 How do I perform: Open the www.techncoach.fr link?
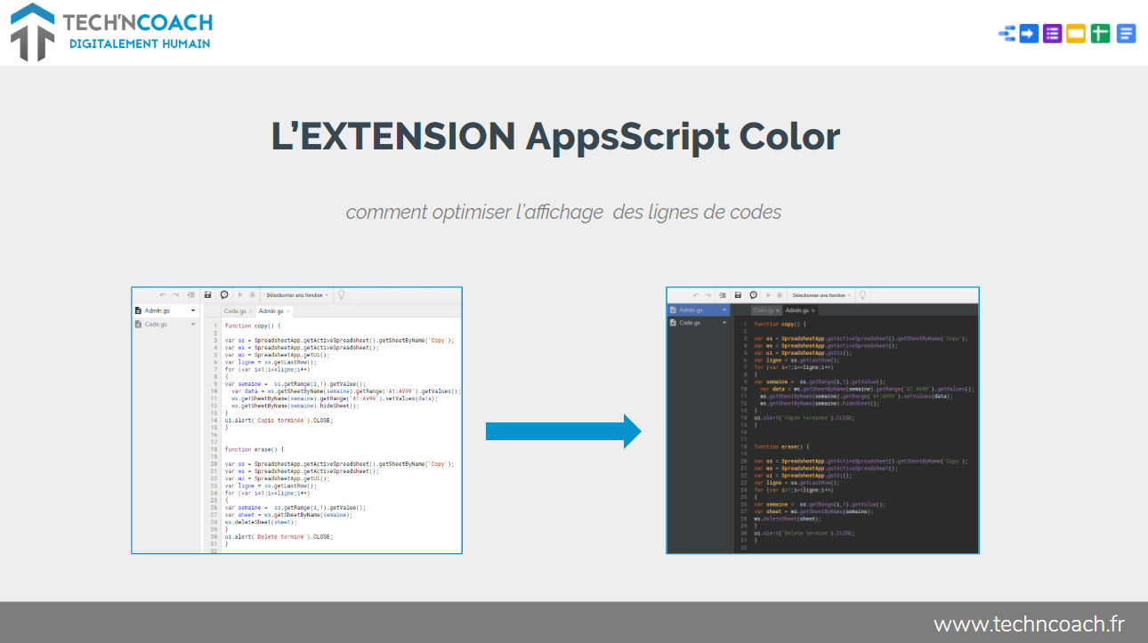click(x=1029, y=623)
